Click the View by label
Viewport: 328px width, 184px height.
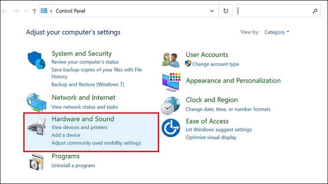click(250, 32)
